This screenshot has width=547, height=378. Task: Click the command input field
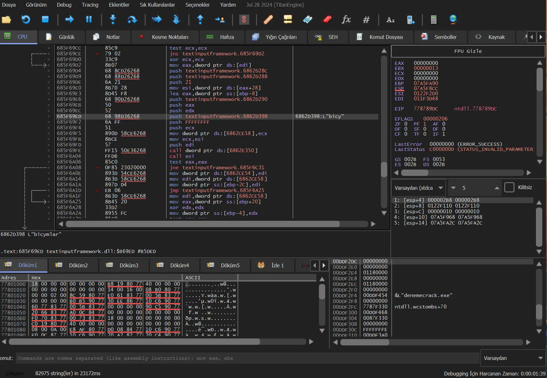tap(247, 358)
